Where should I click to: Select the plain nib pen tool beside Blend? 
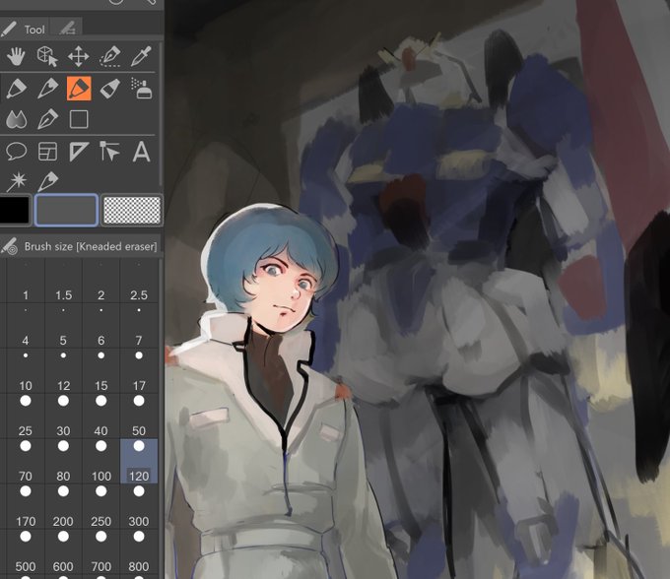47,119
